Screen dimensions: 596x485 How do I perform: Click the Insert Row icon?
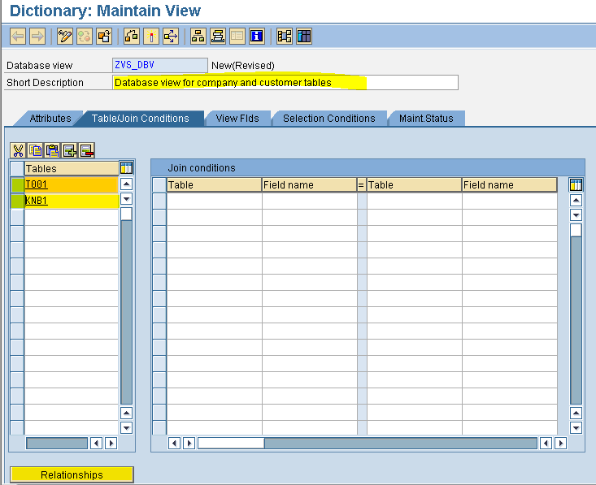pos(70,151)
